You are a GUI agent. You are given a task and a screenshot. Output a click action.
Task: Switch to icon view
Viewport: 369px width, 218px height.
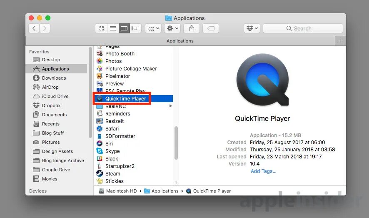(x=102, y=28)
